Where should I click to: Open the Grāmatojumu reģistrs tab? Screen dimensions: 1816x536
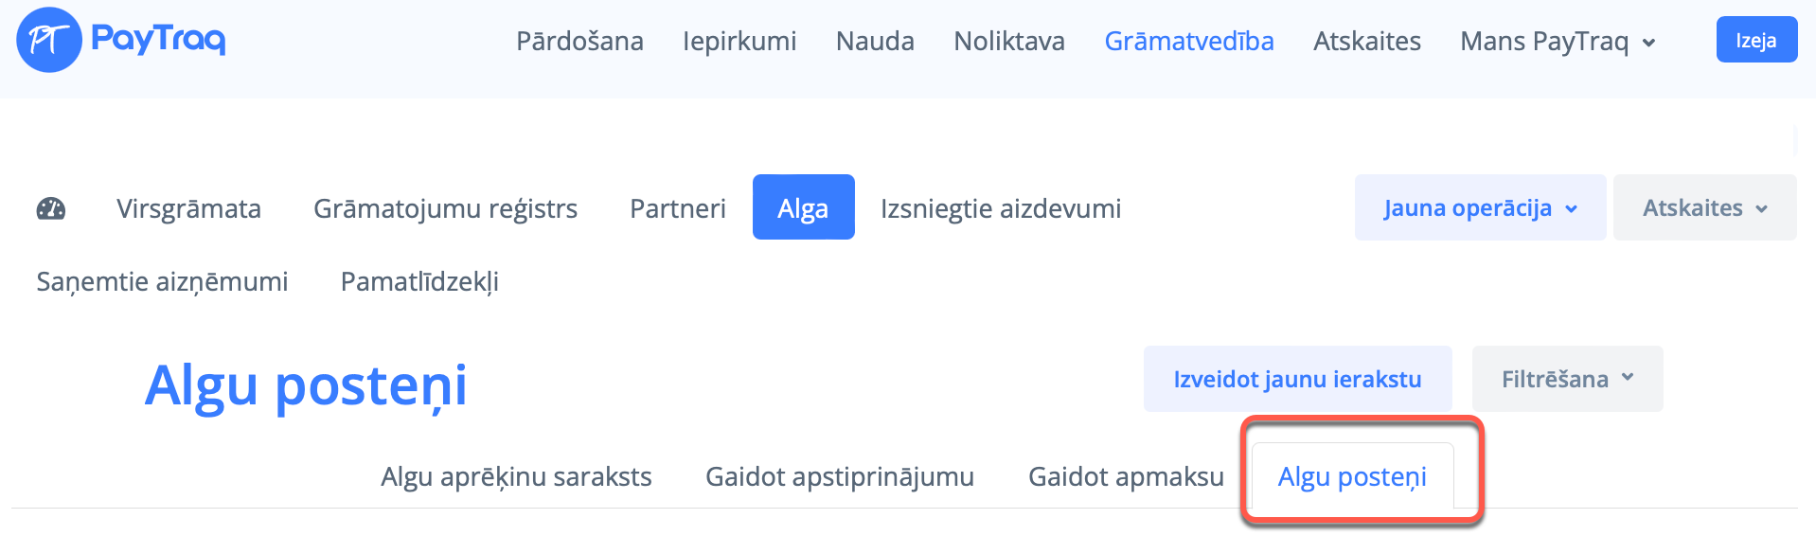445,208
